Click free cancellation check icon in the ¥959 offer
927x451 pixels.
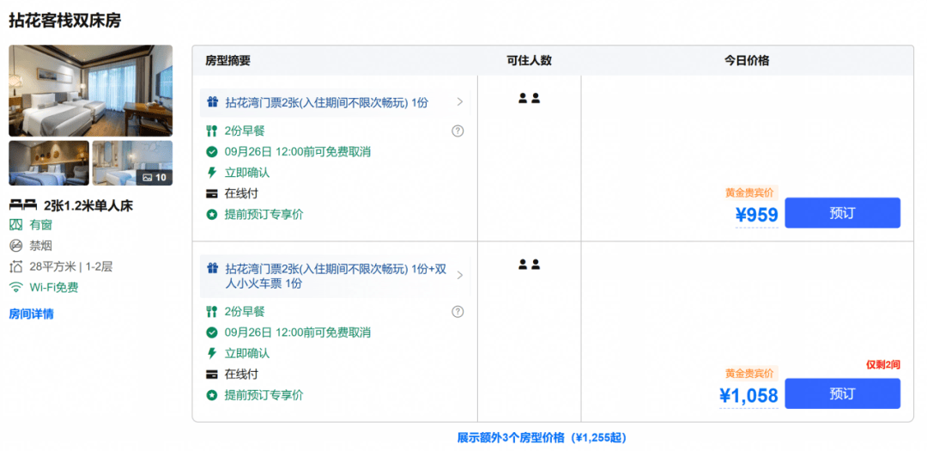click(x=212, y=152)
